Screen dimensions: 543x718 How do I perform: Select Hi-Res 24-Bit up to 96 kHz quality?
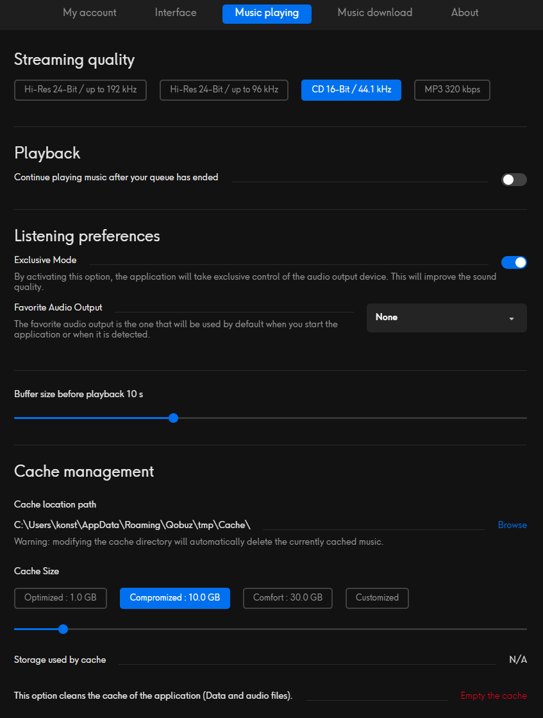click(x=224, y=90)
